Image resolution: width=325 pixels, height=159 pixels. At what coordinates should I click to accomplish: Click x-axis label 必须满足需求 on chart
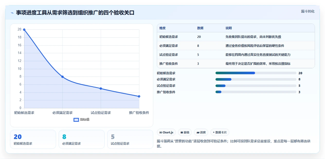coord(62,113)
